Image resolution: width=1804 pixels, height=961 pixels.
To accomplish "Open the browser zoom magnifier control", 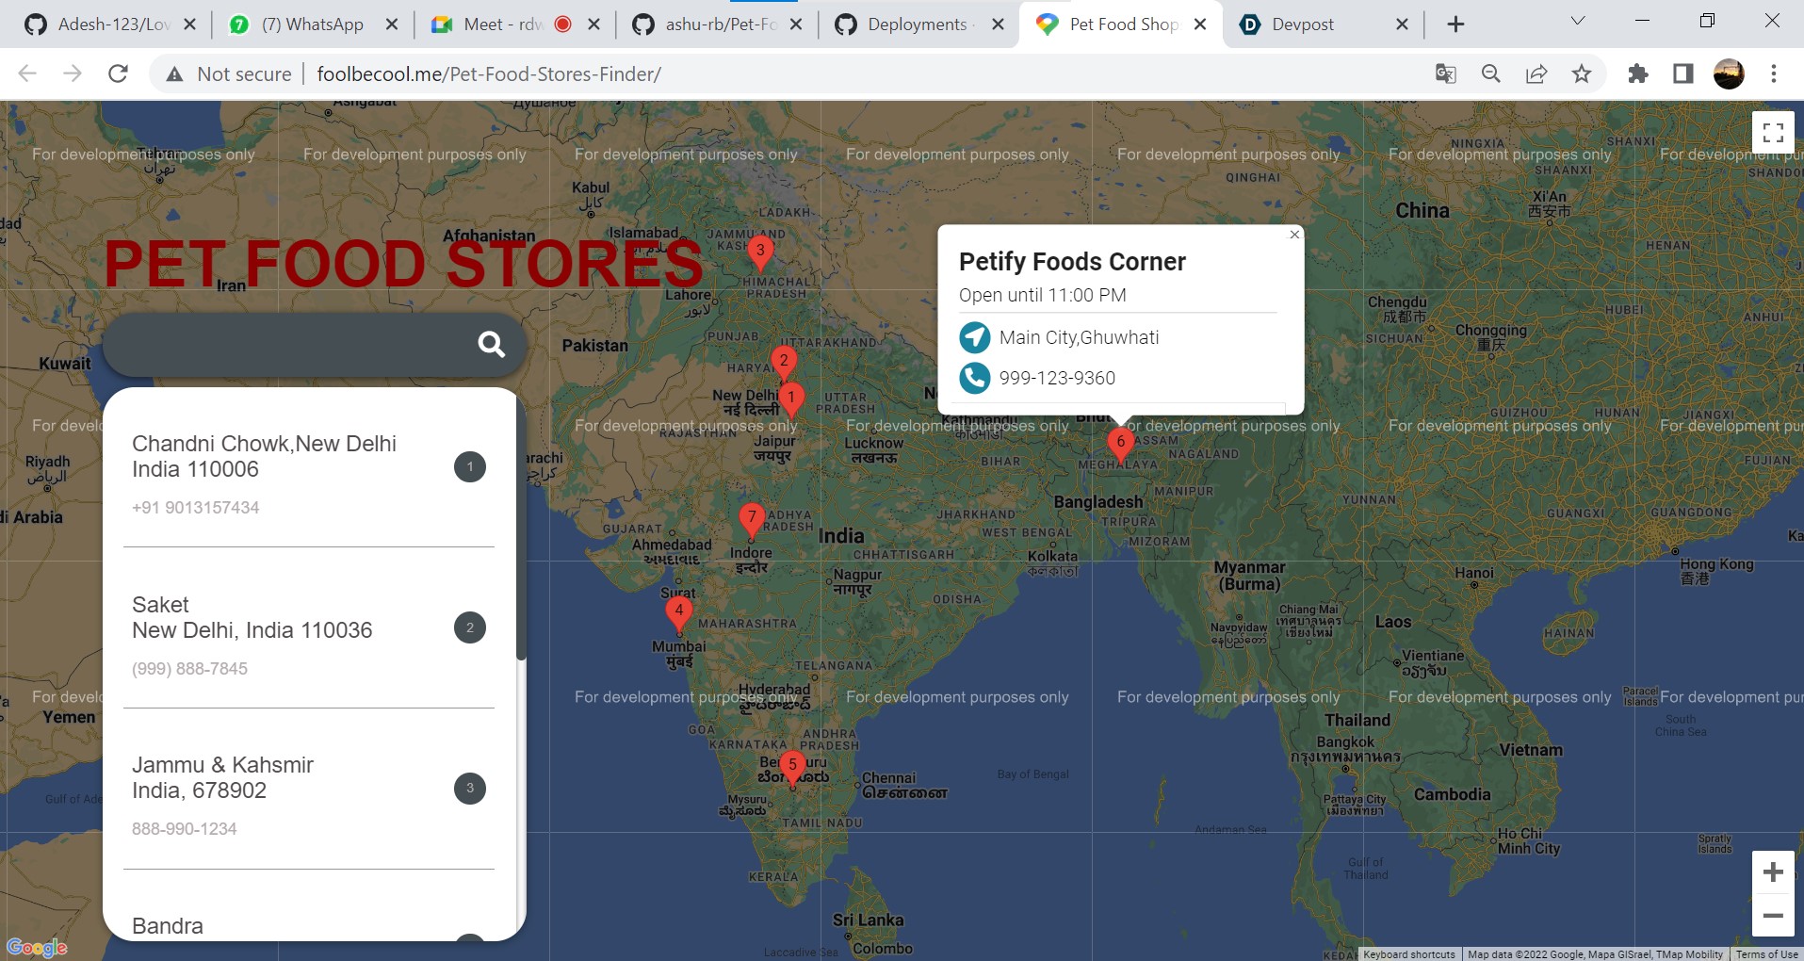I will coord(1490,73).
